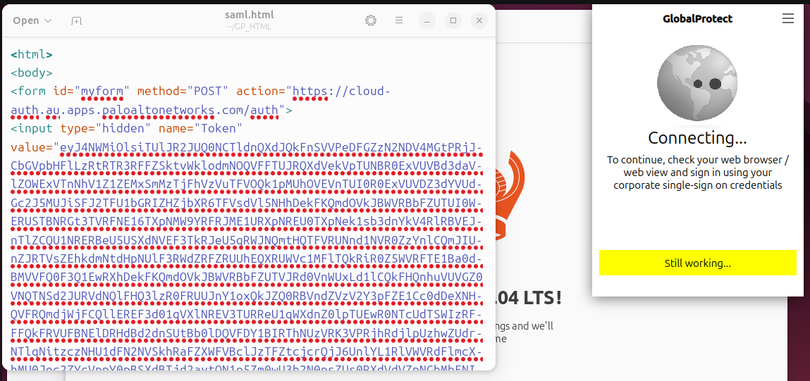The height and width of the screenshot is (381, 810).
Task: Click the Connecting... status text
Action: (697, 138)
